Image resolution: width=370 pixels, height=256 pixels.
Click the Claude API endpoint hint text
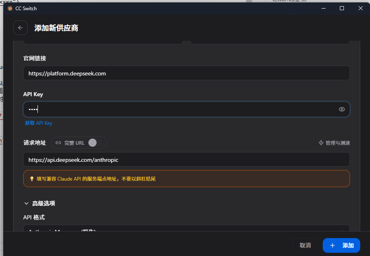point(96,179)
